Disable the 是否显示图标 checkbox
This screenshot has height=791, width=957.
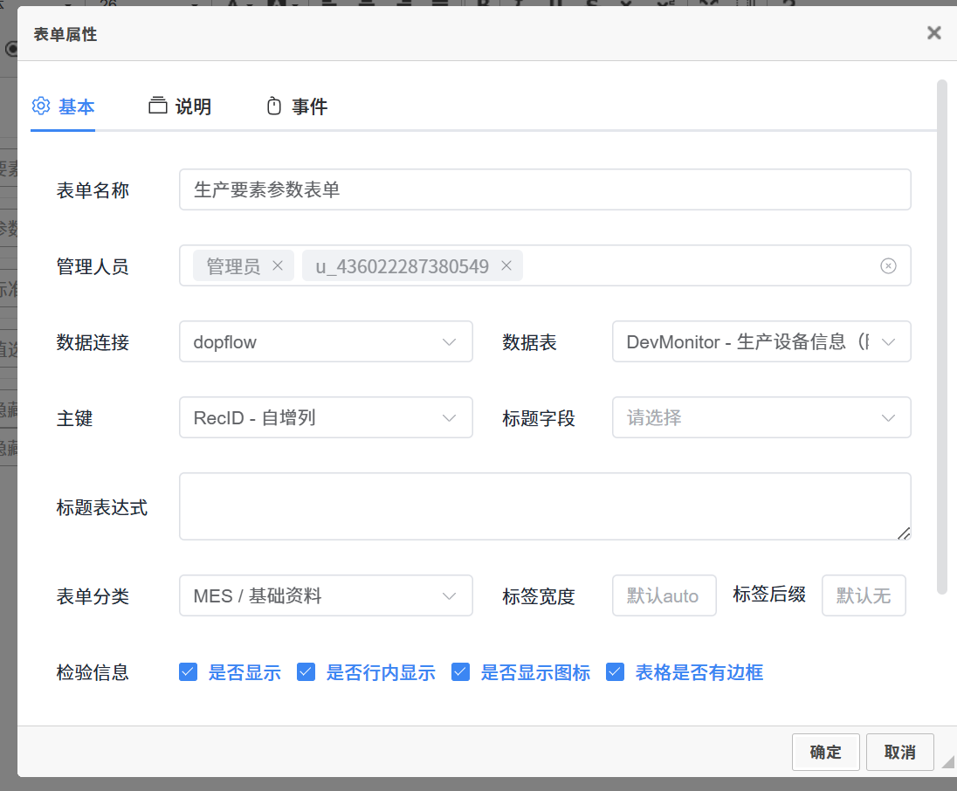[x=460, y=672]
